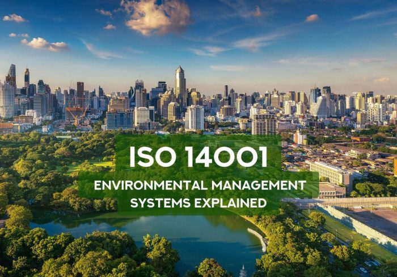Click the small pinkish cloud at top right

(311, 18)
